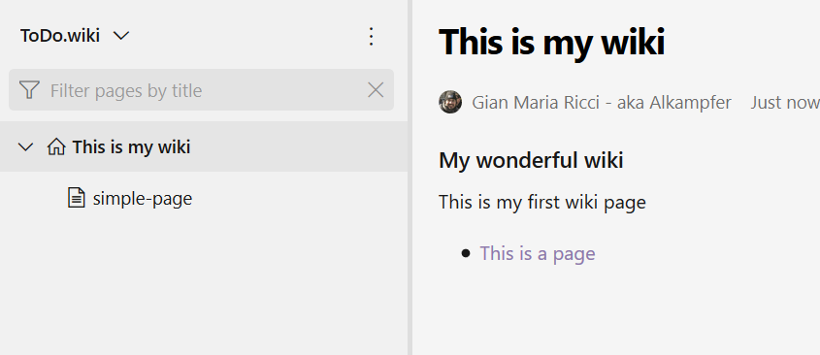This screenshot has width=820, height=355.
Task: Click the My wonderful wiki heading
Action: (531, 160)
